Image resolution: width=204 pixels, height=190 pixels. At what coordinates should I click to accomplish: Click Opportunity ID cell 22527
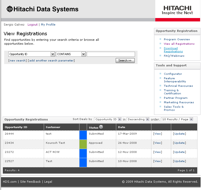pos(9,161)
